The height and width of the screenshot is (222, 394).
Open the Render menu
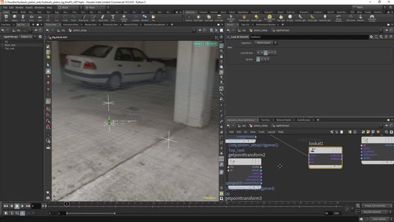click(19, 7)
